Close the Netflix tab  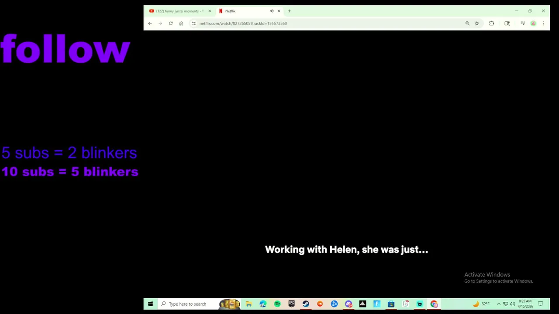point(279,11)
